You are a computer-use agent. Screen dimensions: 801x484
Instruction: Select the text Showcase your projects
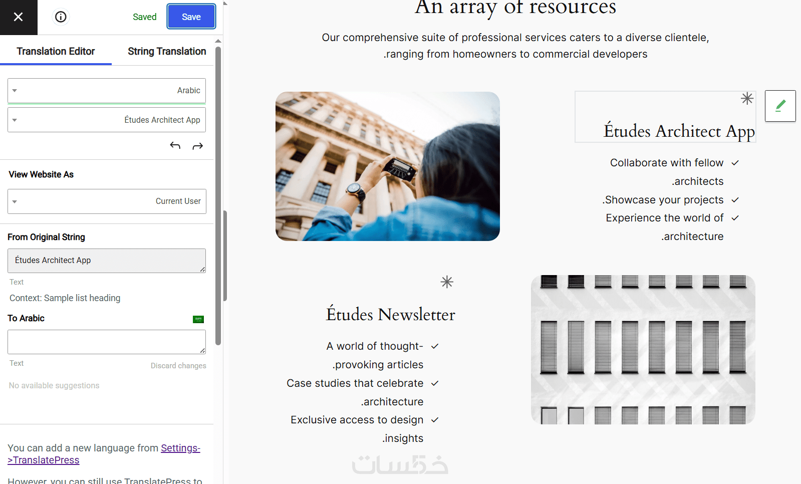[x=663, y=200]
